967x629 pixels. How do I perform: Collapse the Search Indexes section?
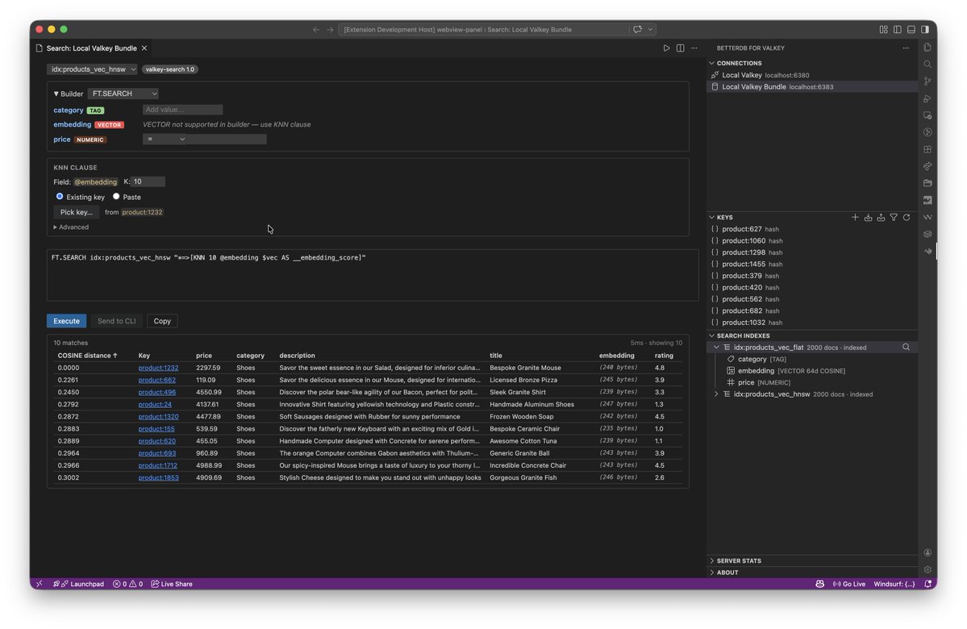711,335
